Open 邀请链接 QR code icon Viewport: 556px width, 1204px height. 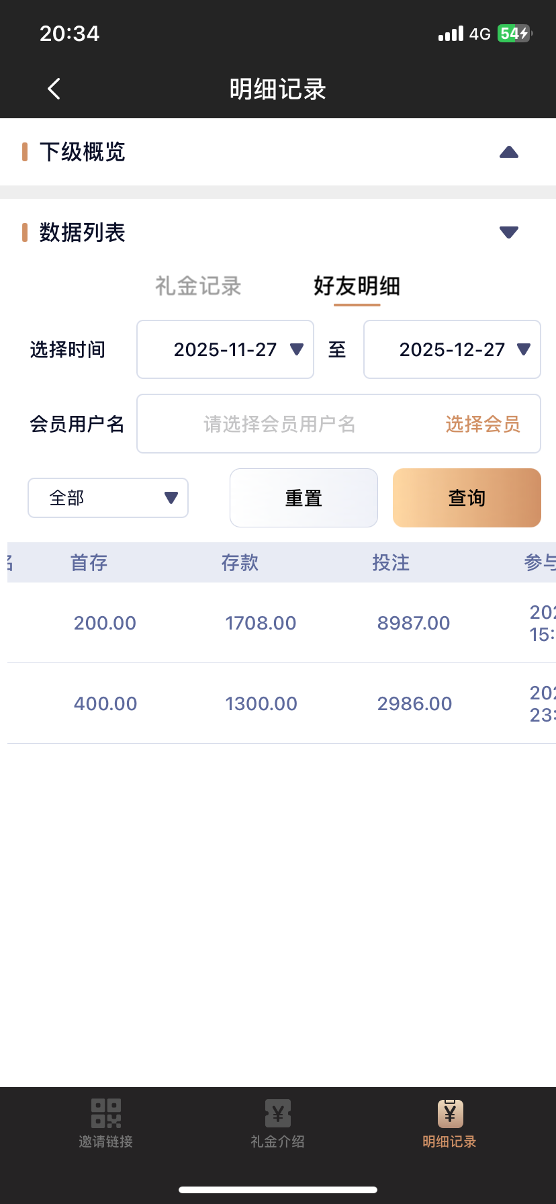click(x=105, y=1113)
